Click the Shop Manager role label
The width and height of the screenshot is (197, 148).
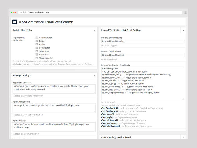tap(46, 58)
